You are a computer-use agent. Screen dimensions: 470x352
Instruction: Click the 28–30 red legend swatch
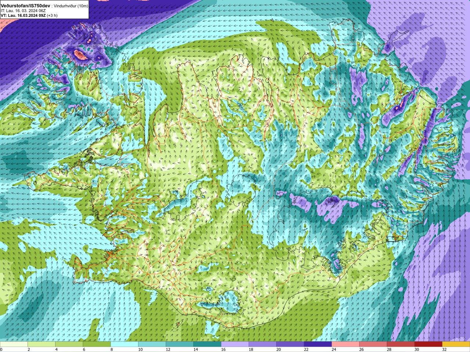tap(401, 344)
